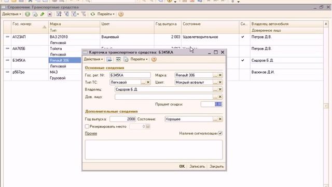Open the Перейти menu in the list window
The height and width of the screenshot is (187, 332).
(106, 14)
